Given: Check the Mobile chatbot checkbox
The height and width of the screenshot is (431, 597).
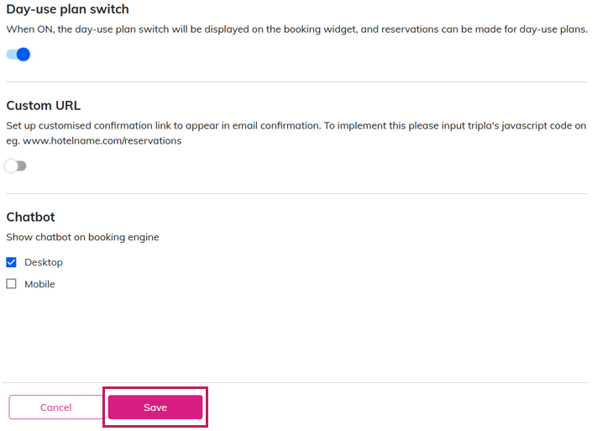Looking at the screenshot, I should [12, 284].
